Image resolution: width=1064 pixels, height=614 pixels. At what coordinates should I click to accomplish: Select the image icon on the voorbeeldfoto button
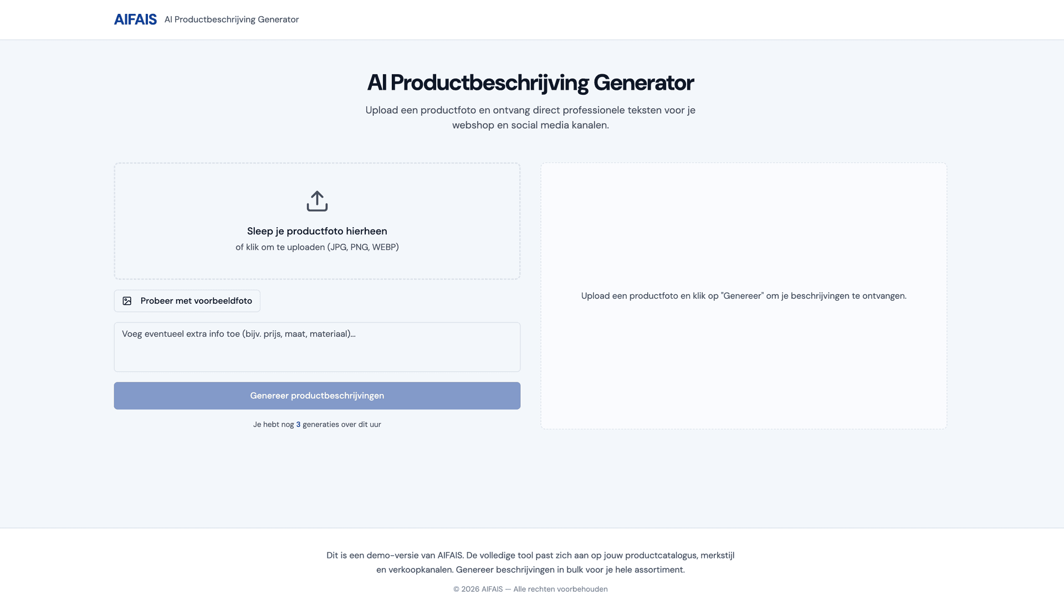(128, 301)
